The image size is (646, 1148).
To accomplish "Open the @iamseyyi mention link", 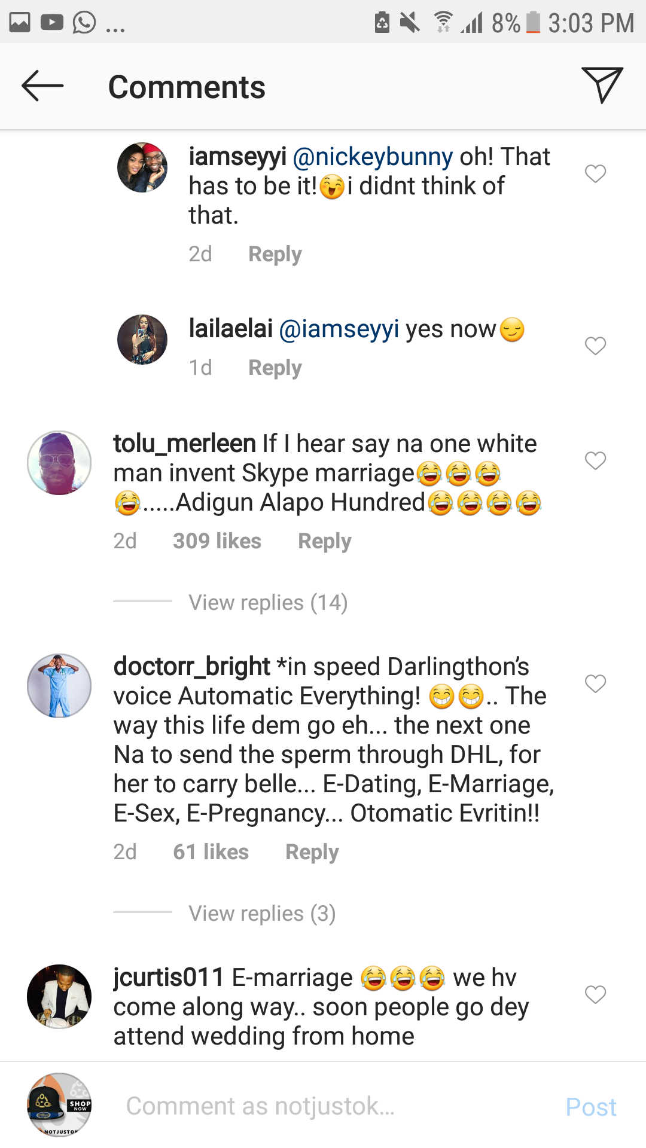I will click(x=339, y=329).
